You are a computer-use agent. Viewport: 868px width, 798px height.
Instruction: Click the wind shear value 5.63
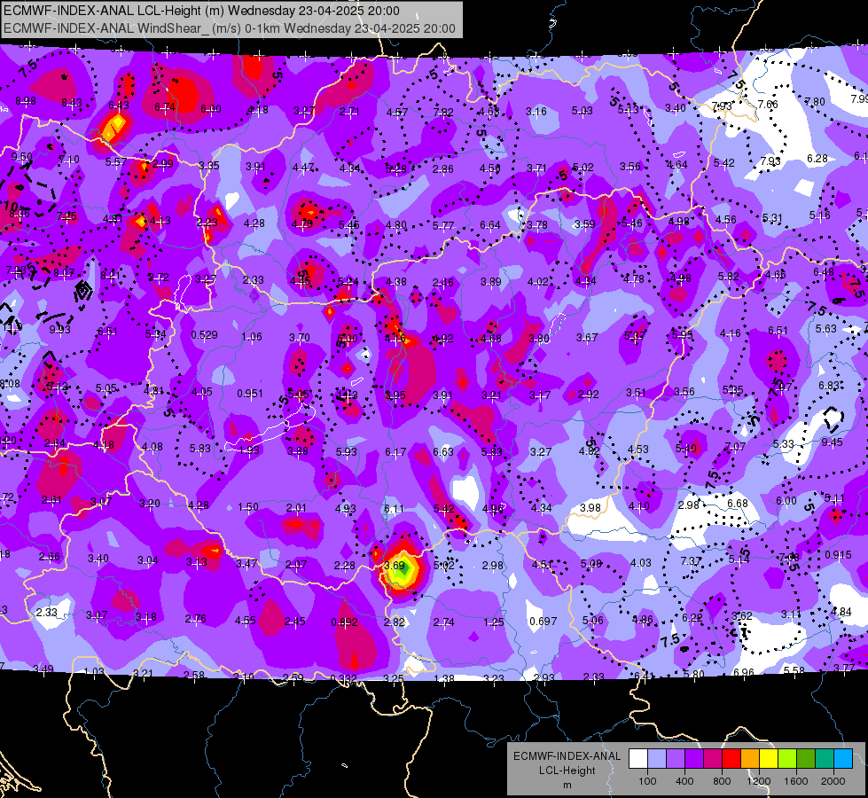826,328
